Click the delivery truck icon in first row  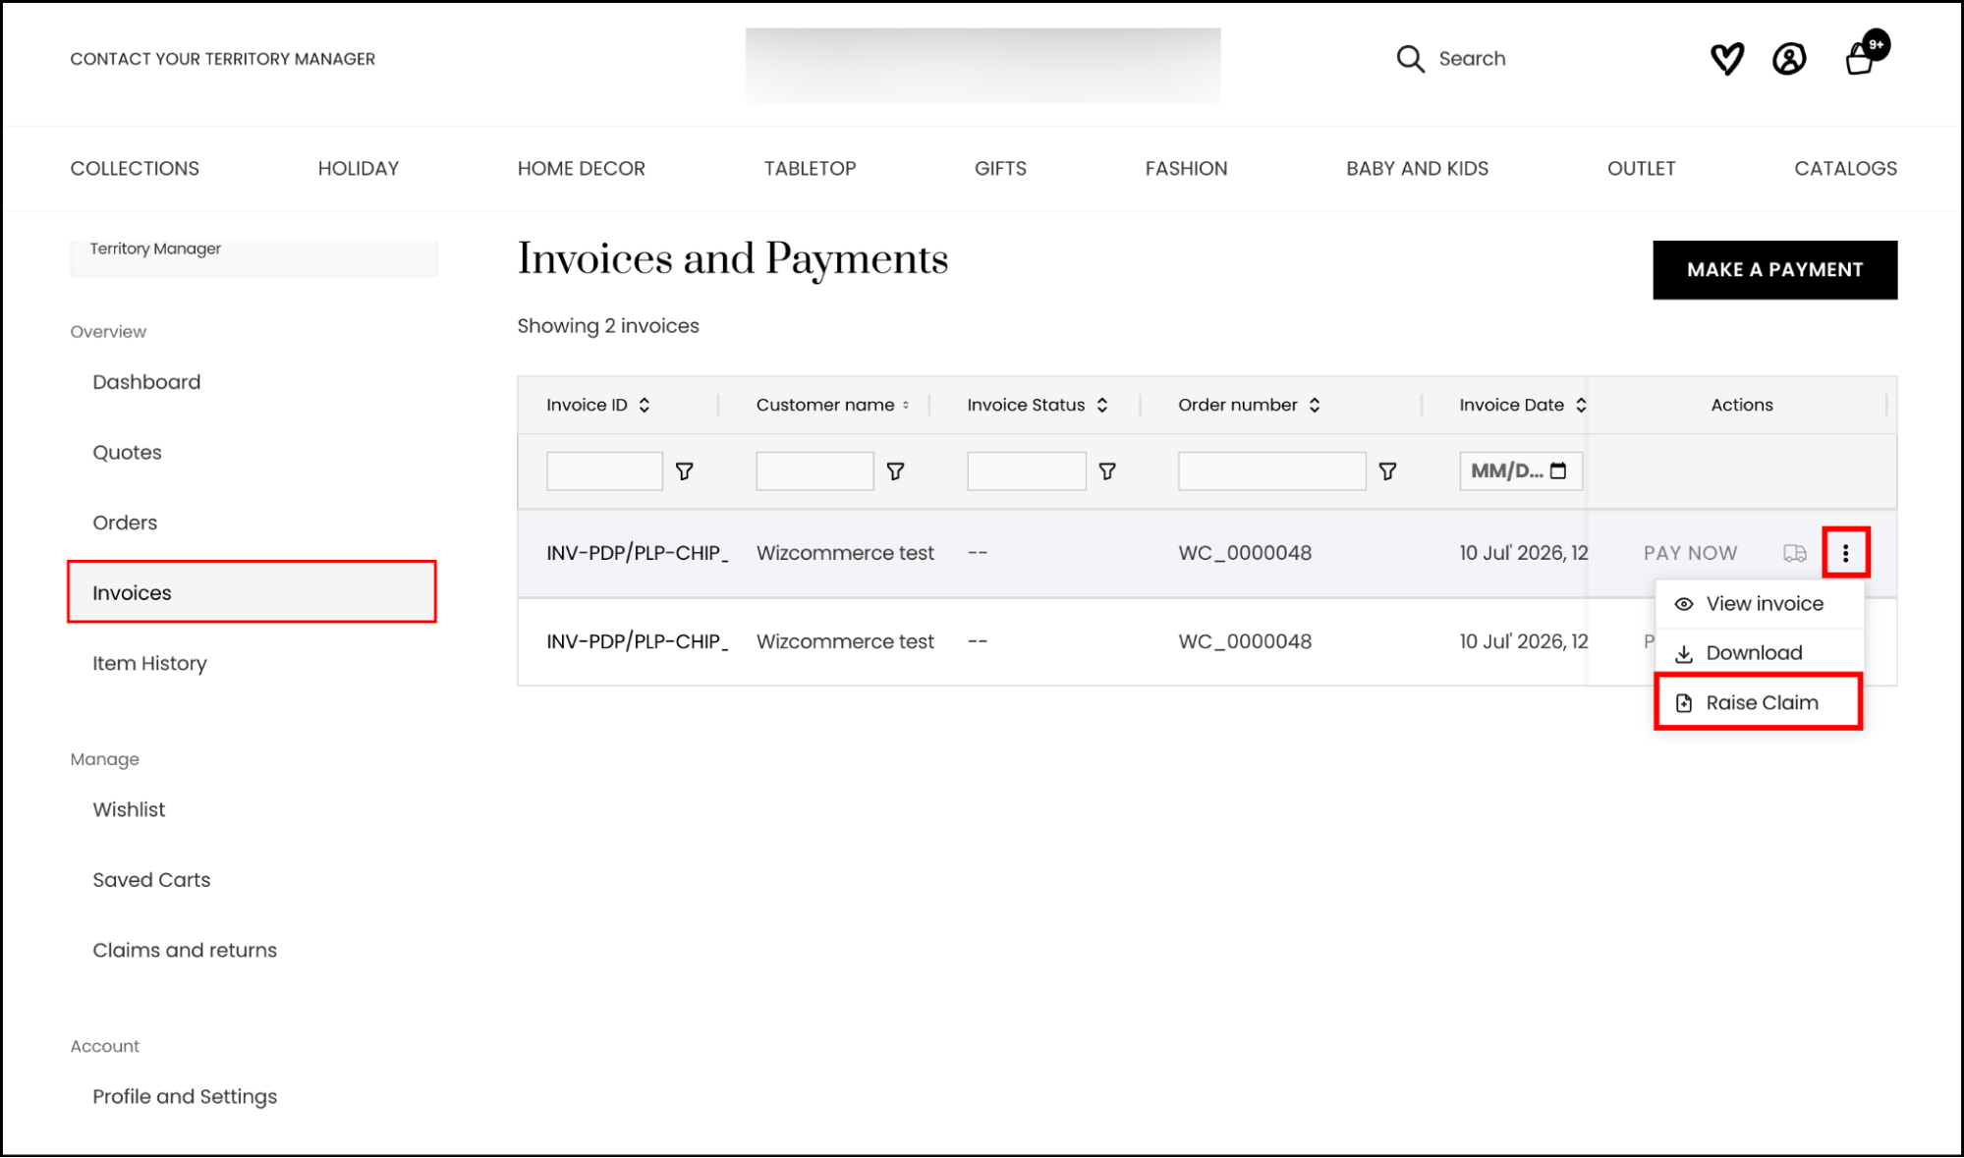pos(1794,554)
